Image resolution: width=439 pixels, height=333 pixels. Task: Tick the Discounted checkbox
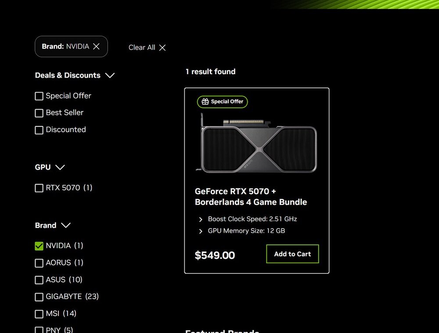tap(39, 130)
